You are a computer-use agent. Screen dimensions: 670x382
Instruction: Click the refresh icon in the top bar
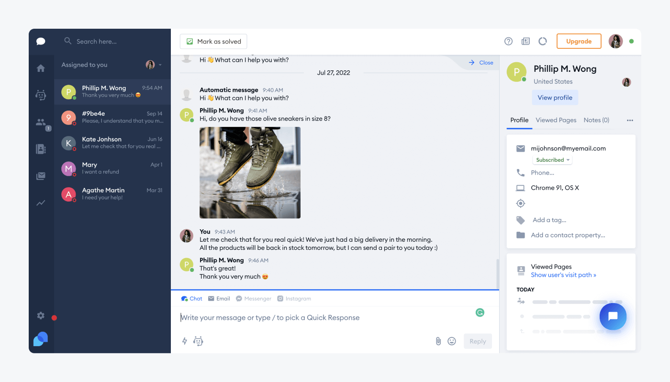[x=542, y=41]
